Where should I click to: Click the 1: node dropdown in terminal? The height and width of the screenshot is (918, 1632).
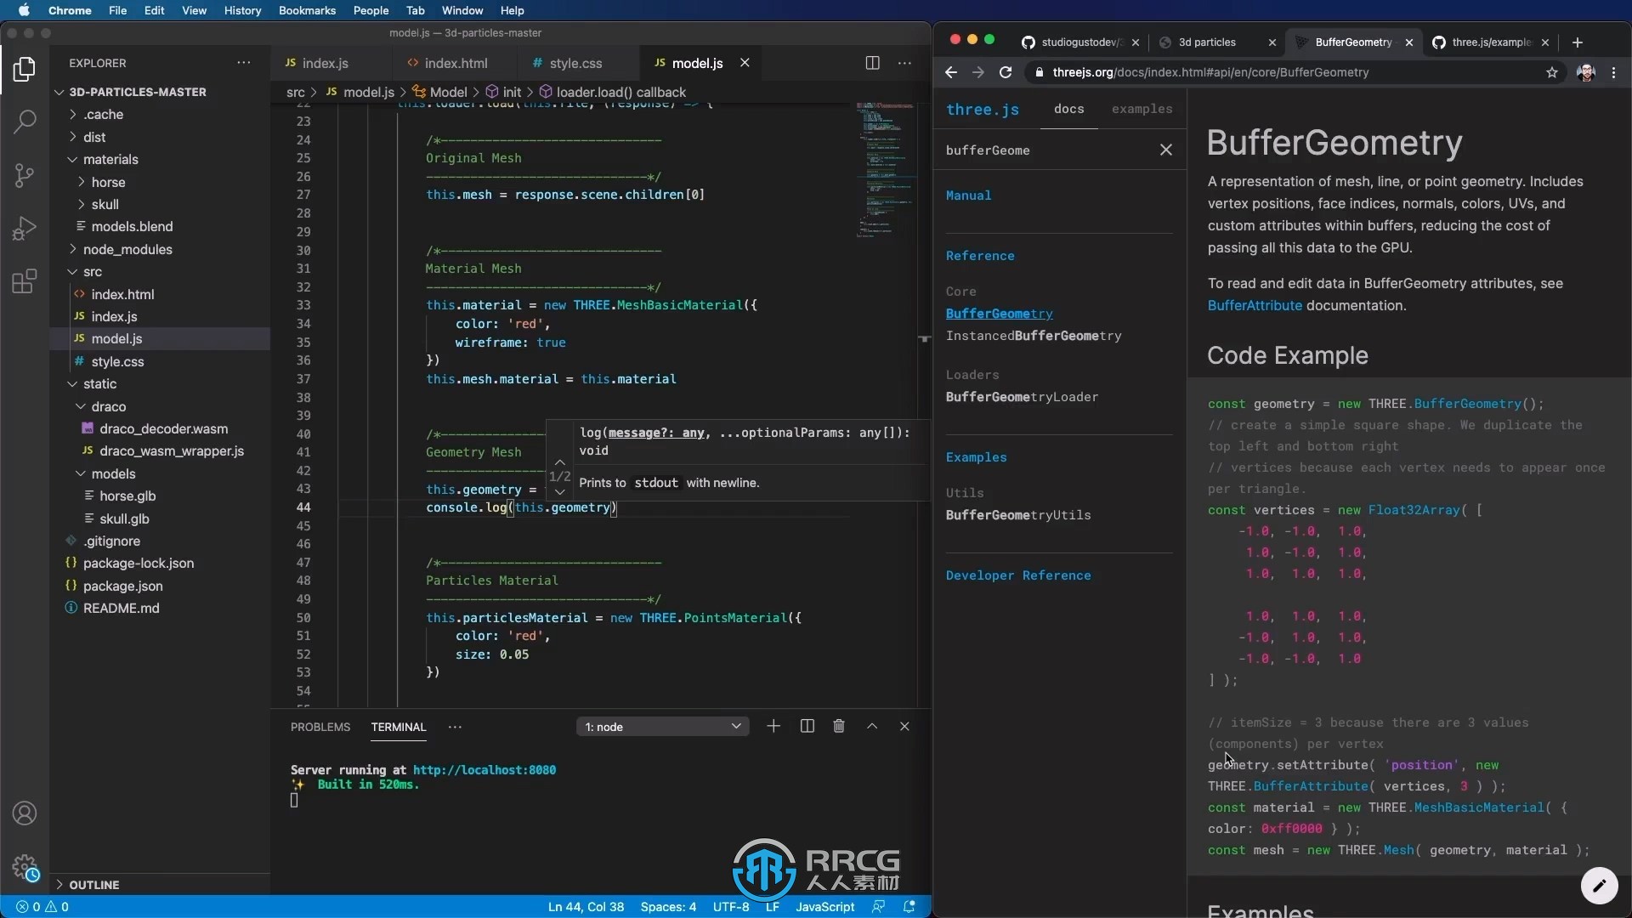click(x=662, y=727)
